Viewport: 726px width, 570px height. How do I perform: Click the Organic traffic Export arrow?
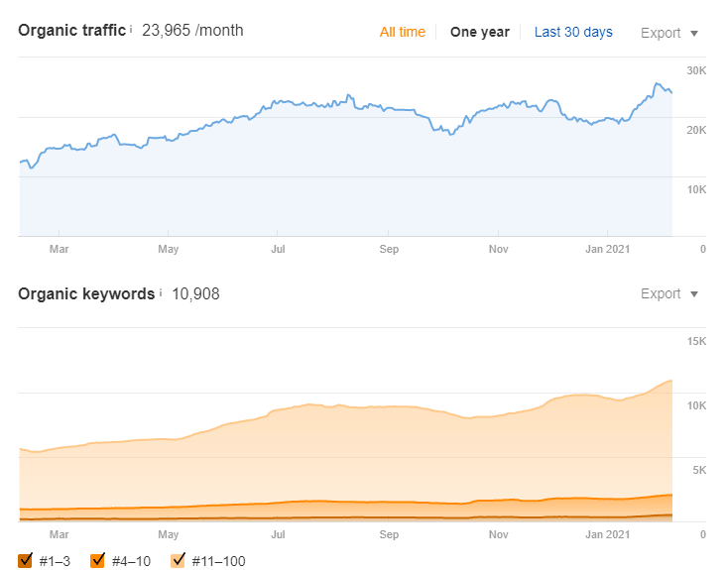tap(694, 34)
